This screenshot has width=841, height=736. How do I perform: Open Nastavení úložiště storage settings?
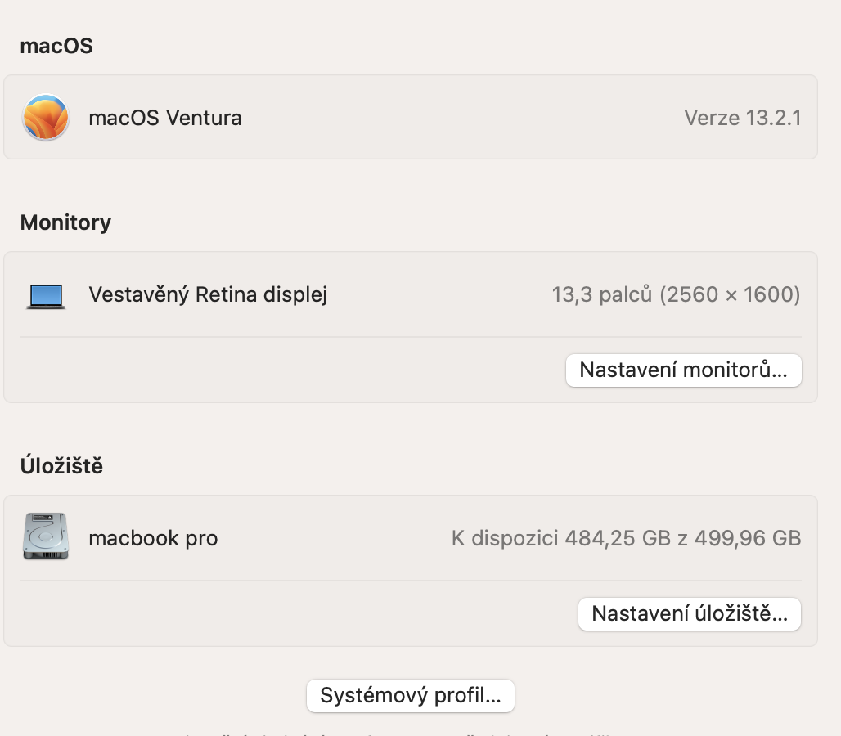click(689, 614)
